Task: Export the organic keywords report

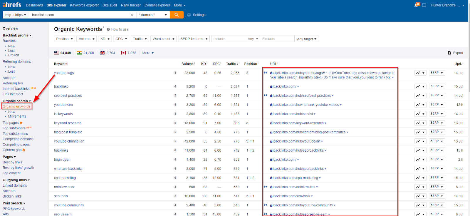Action: (x=455, y=53)
